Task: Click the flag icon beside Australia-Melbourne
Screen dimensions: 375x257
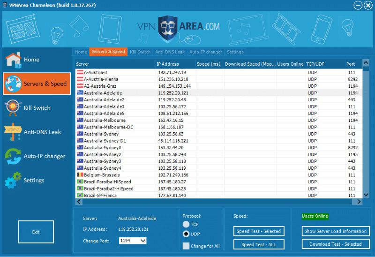Action: point(80,120)
